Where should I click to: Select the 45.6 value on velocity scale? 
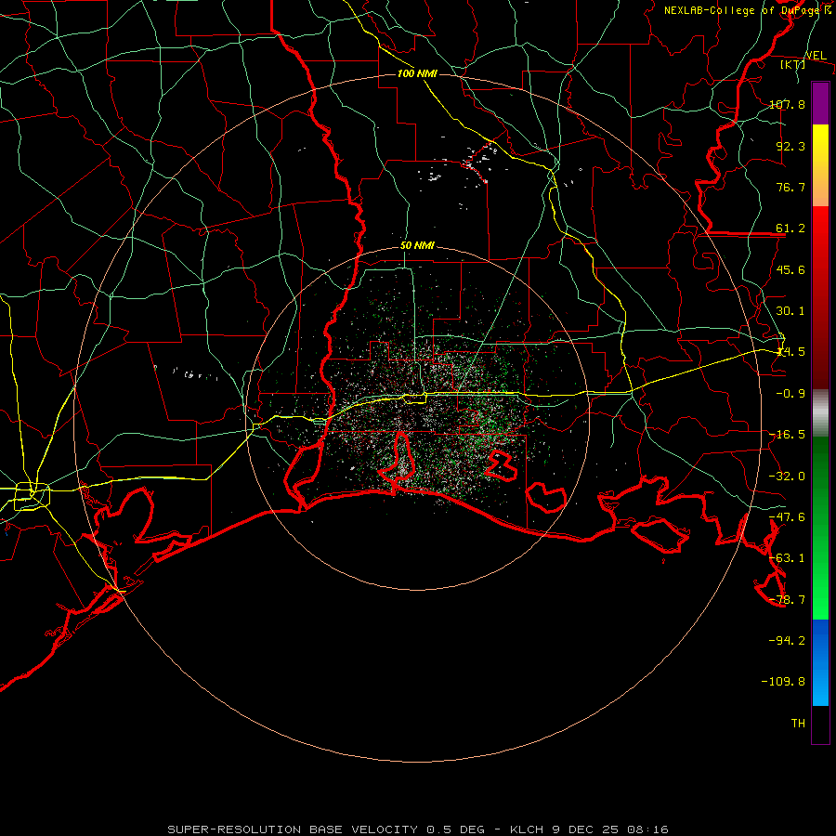pyautogui.click(x=790, y=269)
